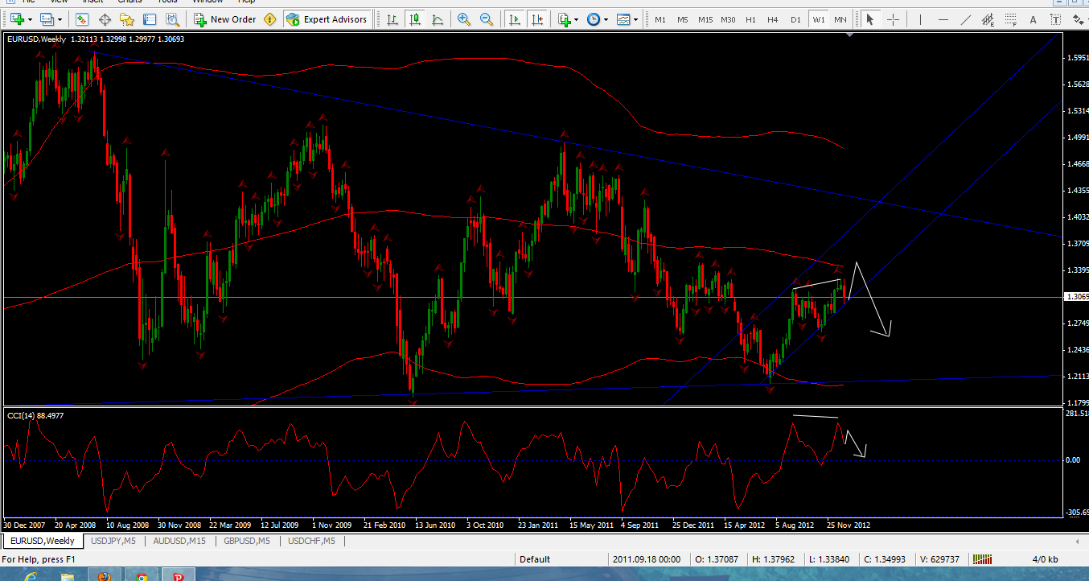Set timeframe to M30
1089x581 pixels.
728,19
